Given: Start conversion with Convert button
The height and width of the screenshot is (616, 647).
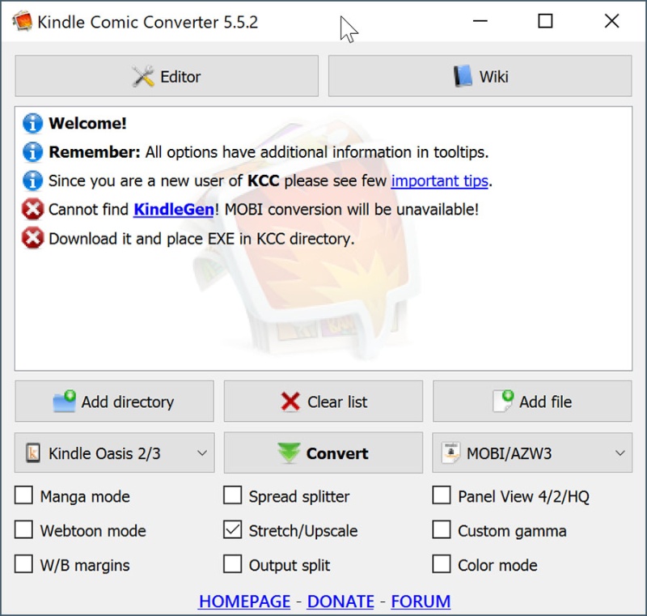Looking at the screenshot, I should (x=323, y=453).
